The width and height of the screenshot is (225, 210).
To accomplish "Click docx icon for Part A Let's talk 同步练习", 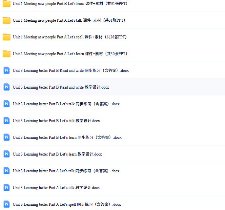I will (7, 171).
